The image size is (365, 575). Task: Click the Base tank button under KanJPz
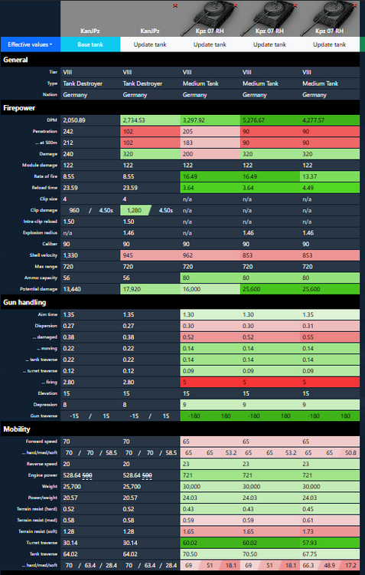click(90, 44)
